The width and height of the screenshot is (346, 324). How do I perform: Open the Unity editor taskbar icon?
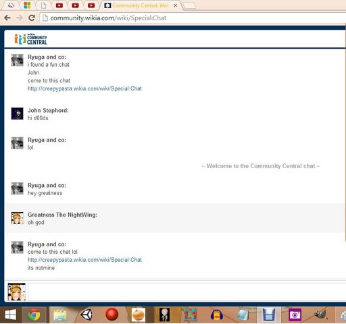[x=86, y=315]
